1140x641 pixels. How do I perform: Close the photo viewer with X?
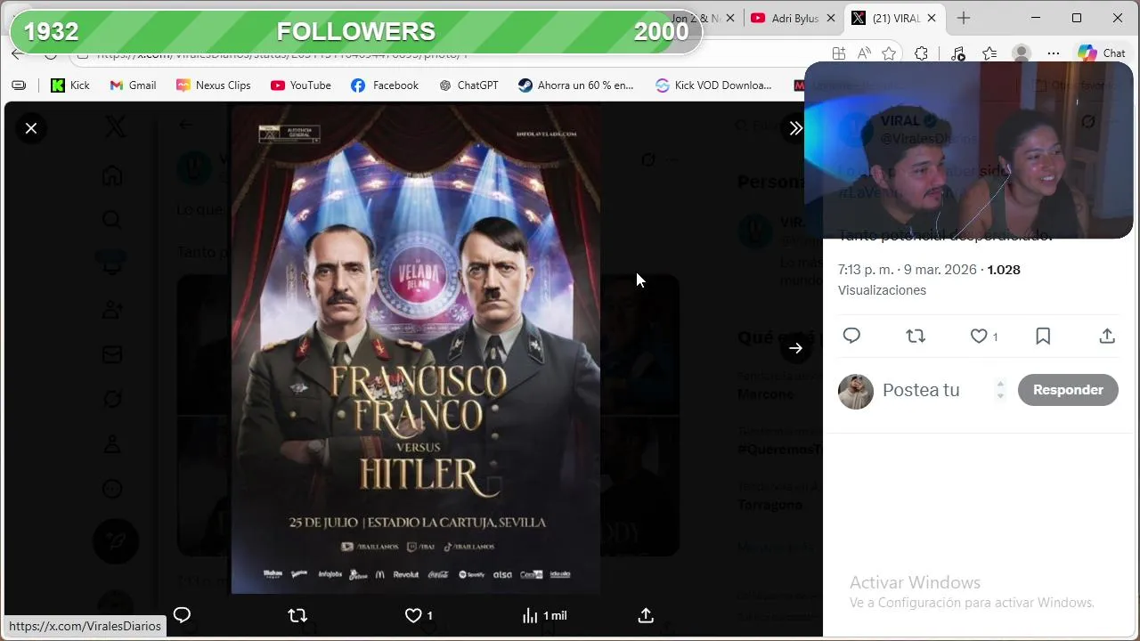tap(31, 128)
